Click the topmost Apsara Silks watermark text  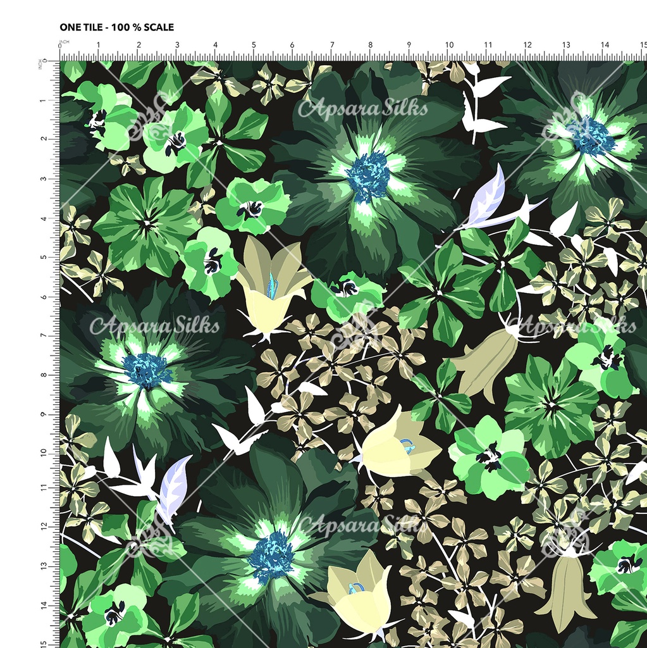point(362,109)
